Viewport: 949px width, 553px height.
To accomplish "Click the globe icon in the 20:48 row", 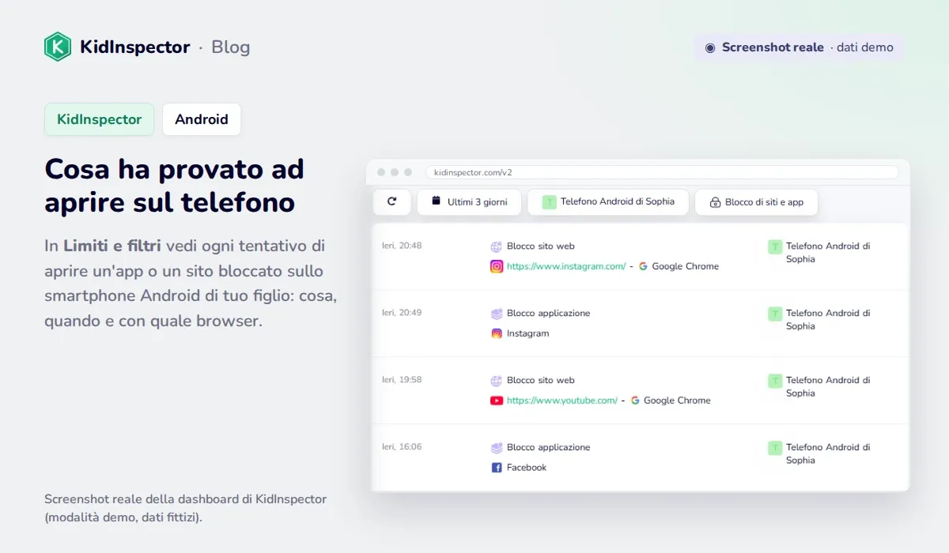I will [x=497, y=246].
